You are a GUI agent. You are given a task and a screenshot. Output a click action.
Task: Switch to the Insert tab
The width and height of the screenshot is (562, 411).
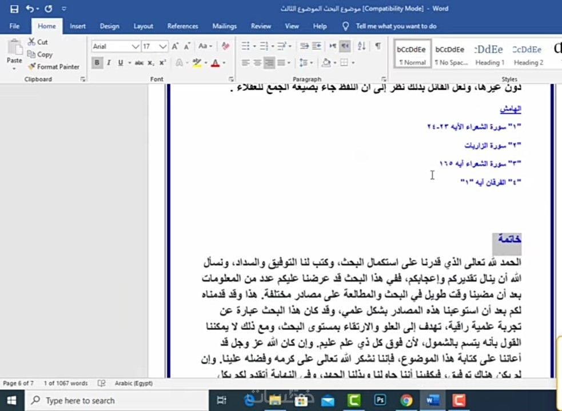pos(78,26)
